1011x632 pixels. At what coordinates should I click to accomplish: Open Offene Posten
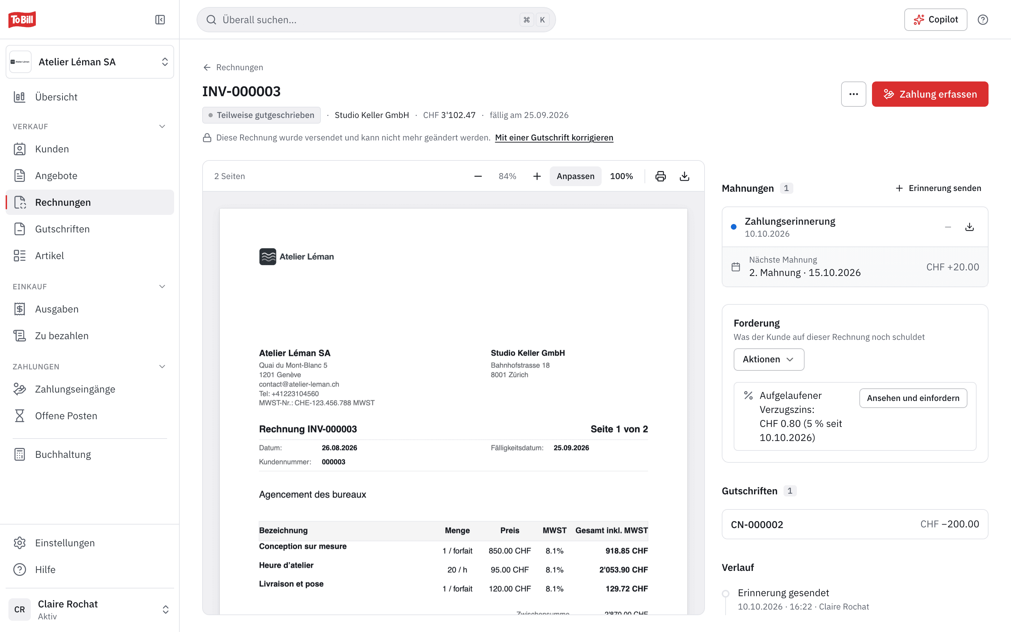coord(90,416)
